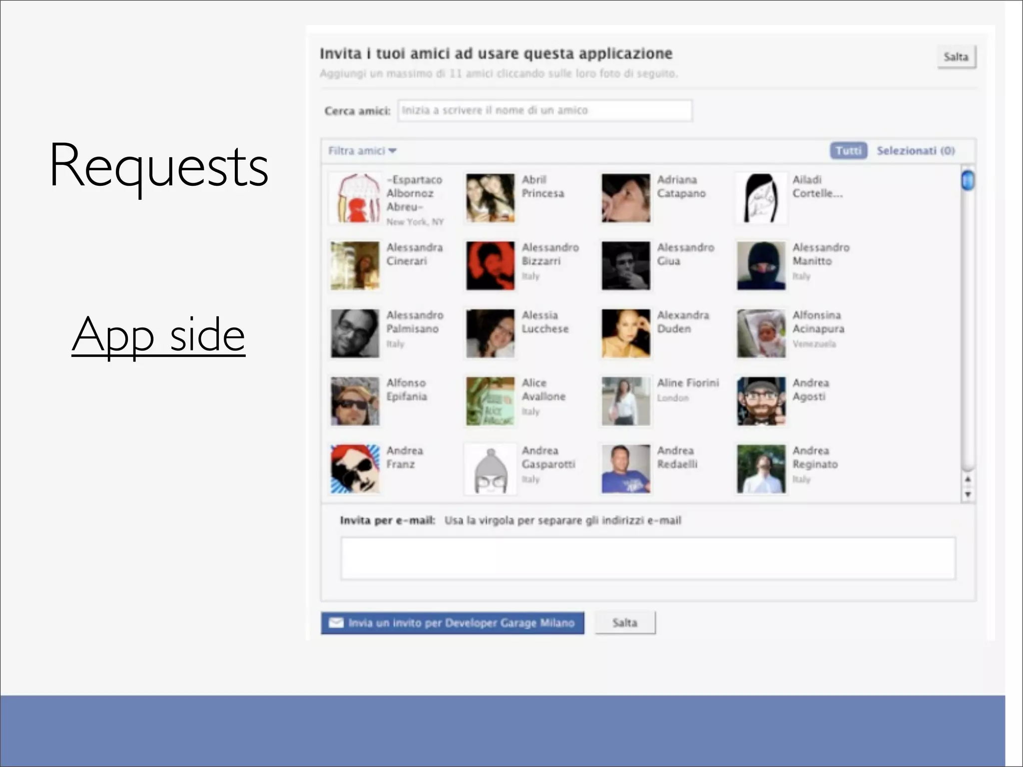1023x767 pixels.
Task: Select Abril Princesa's photo
Action: pyautogui.click(x=491, y=198)
